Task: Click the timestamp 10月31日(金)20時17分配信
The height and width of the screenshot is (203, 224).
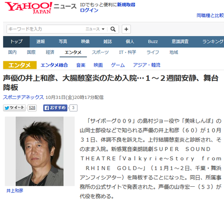Action: [x=74, y=98]
